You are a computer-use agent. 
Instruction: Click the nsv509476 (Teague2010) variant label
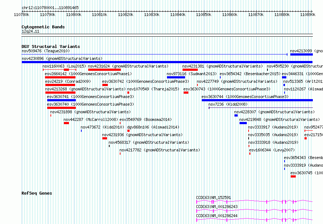tap(46, 51)
